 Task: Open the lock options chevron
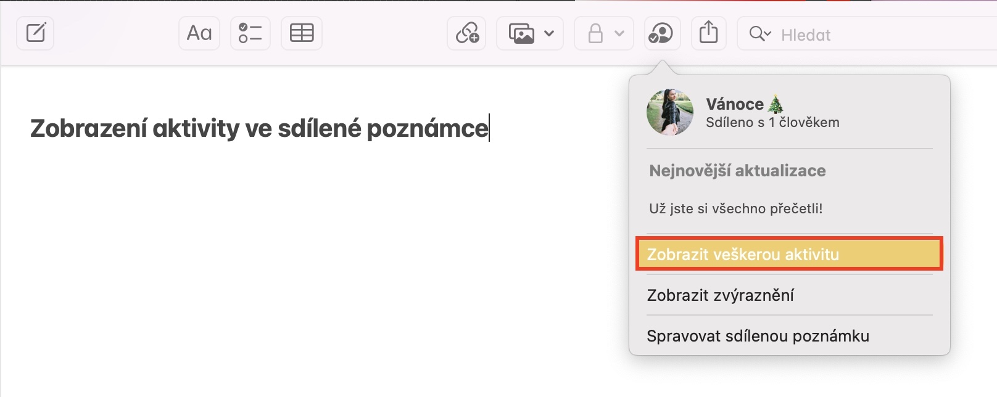[x=619, y=33]
